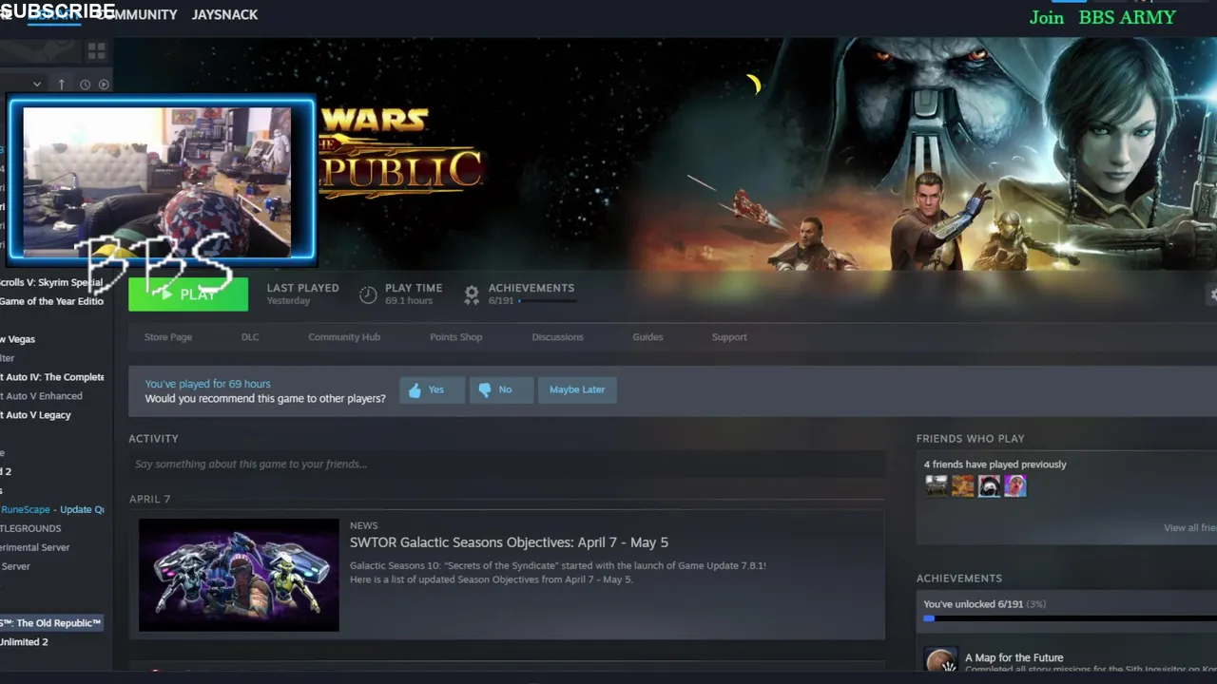Select the Unlimited 2 library entry

(x=24, y=642)
